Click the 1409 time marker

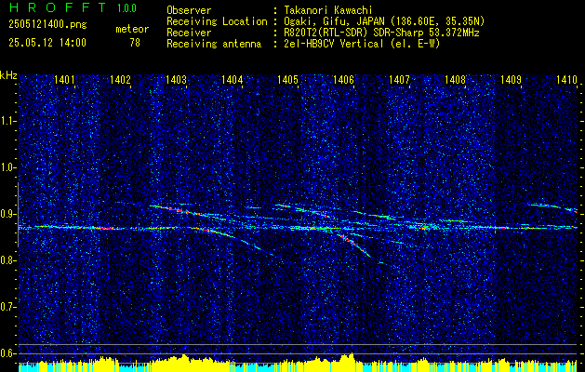[x=511, y=79]
